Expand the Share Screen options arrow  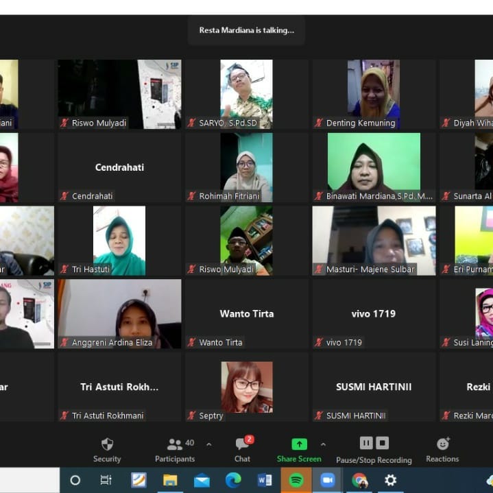[324, 444]
